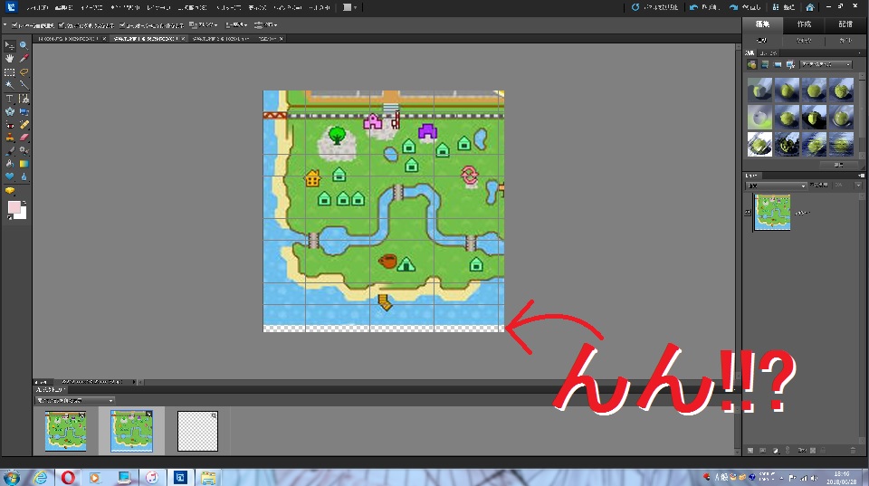Open the Image menu

[92, 8]
